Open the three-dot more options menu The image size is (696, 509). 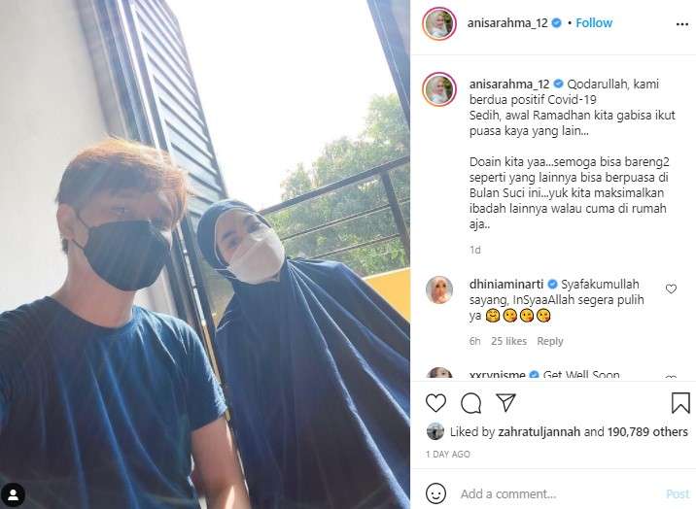pos(681,24)
